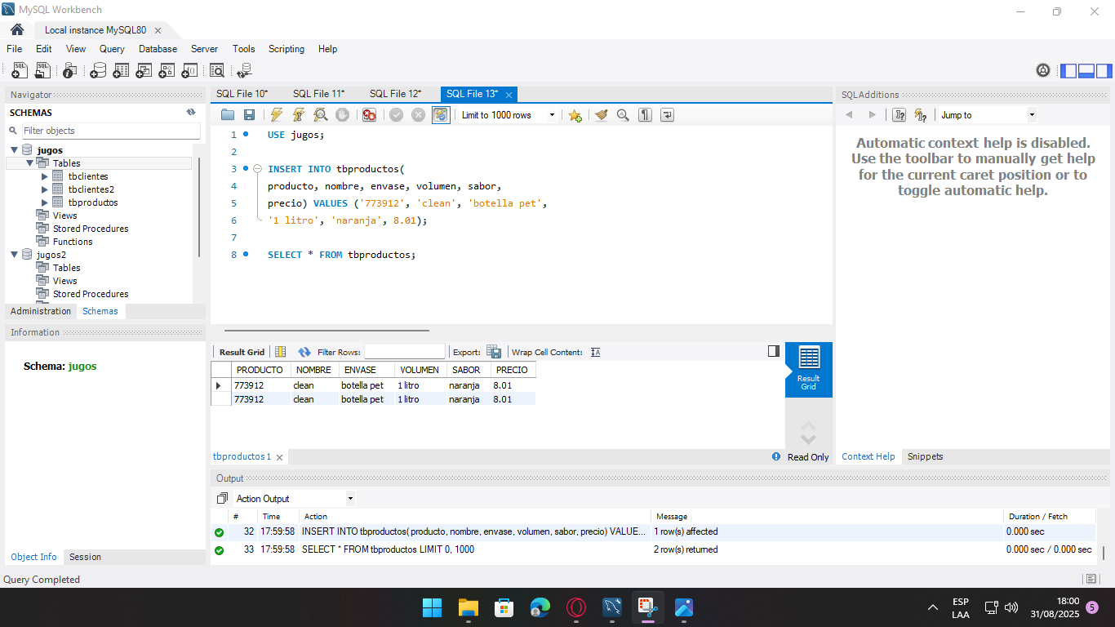Refresh the result grid data

(x=304, y=352)
